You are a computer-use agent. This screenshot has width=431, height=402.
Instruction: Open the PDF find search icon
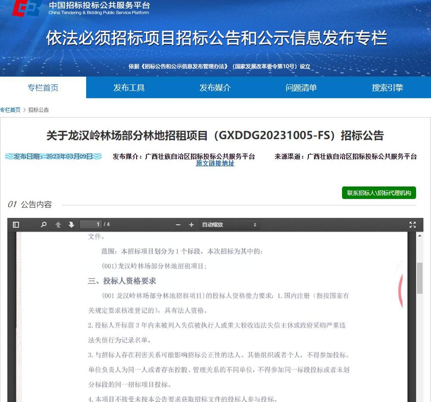[44, 225]
